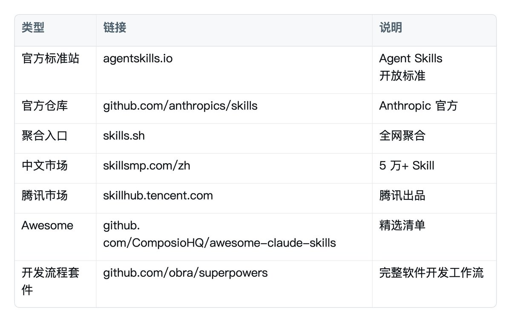
Task: Select the Awesome type cell
Action: pyautogui.click(x=47, y=225)
